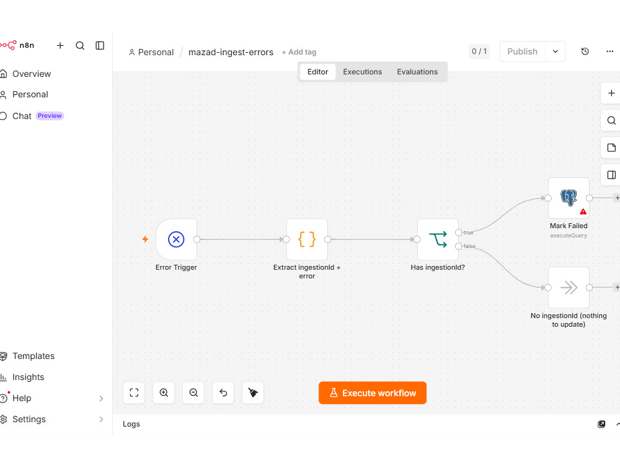Rename workflow mazad-ingest-errors title

[231, 52]
